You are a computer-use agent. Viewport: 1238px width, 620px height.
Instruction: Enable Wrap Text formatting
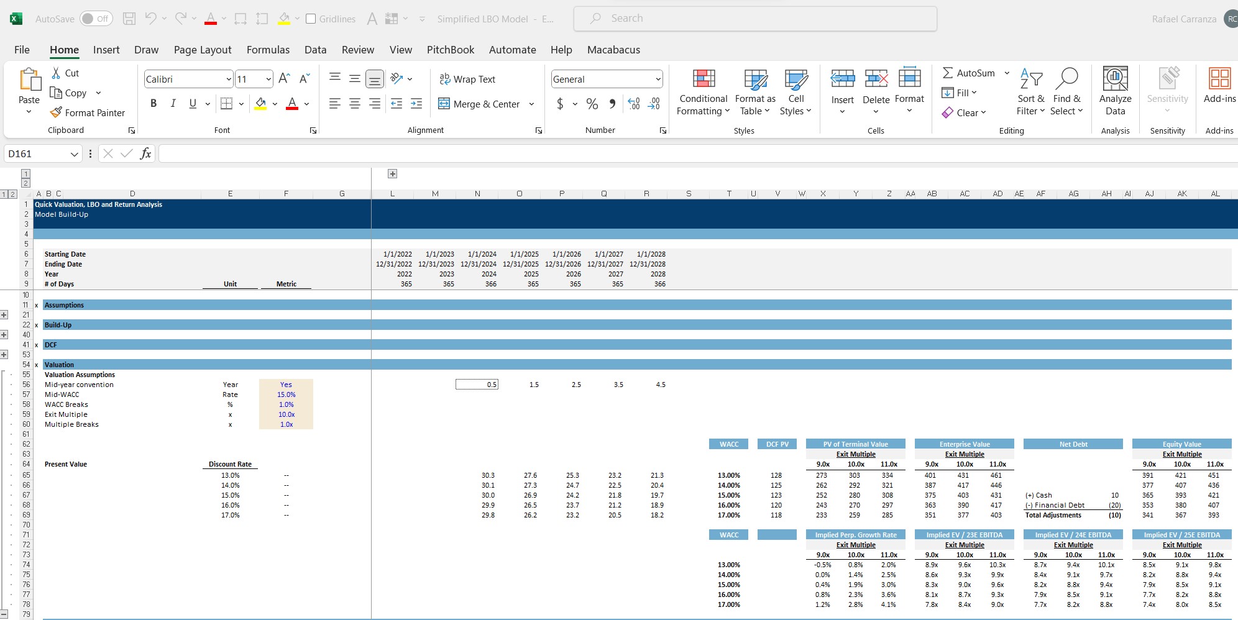click(x=467, y=79)
